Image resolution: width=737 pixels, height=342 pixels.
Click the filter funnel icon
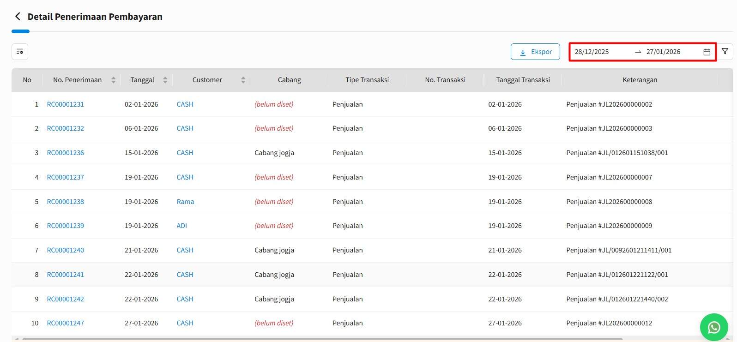tap(725, 52)
